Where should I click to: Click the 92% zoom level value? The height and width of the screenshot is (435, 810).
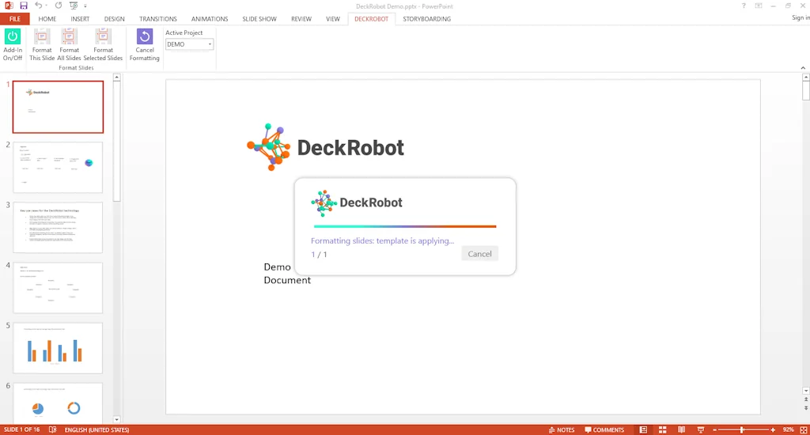click(x=788, y=429)
